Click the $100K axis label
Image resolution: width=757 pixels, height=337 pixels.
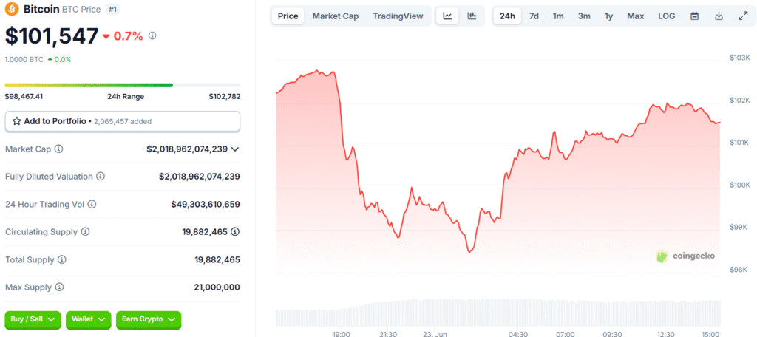click(739, 185)
